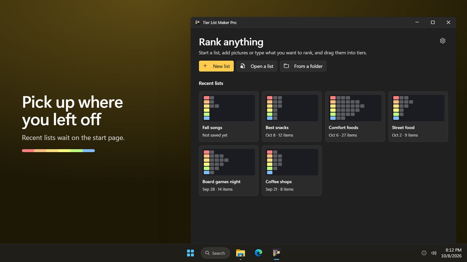Screen dimensions: 467x262
Task: Open the Board games night list thumbnail
Action: [229, 162]
